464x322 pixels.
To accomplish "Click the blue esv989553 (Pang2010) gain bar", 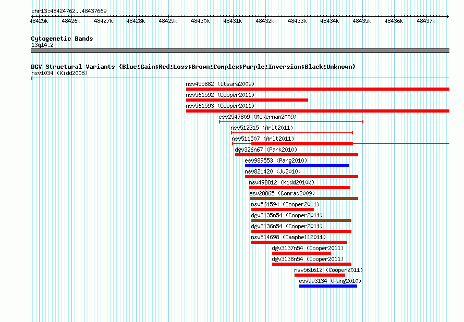I will (x=297, y=166).
